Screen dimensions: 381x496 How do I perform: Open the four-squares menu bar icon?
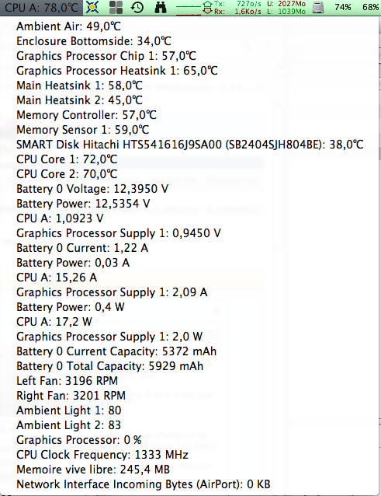[x=116, y=7]
